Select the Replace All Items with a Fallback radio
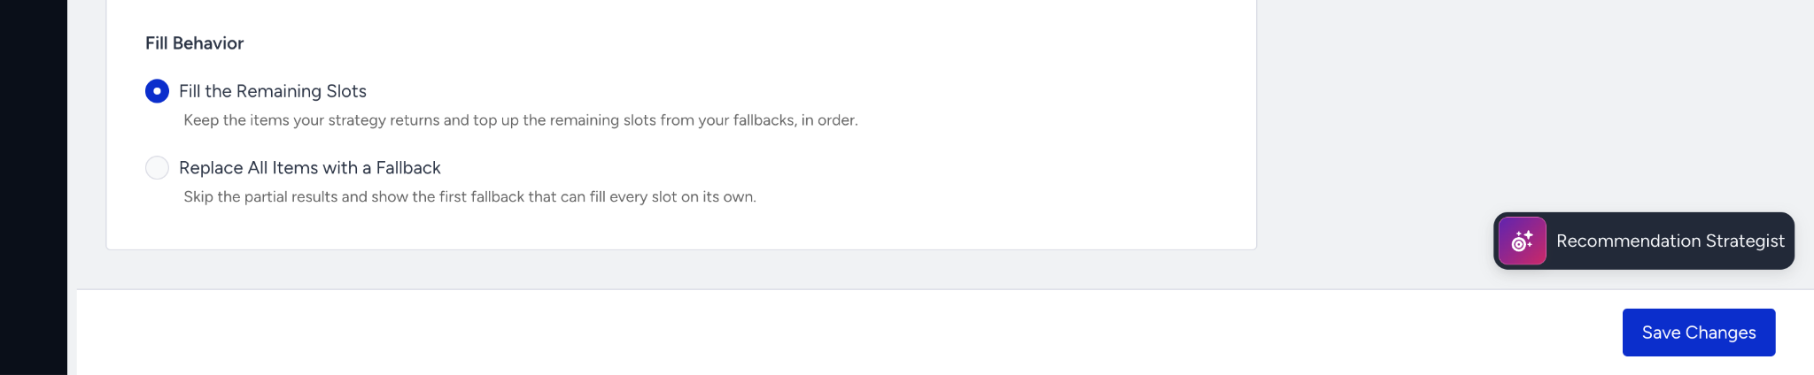This screenshot has height=375, width=1814. pyautogui.click(x=157, y=168)
